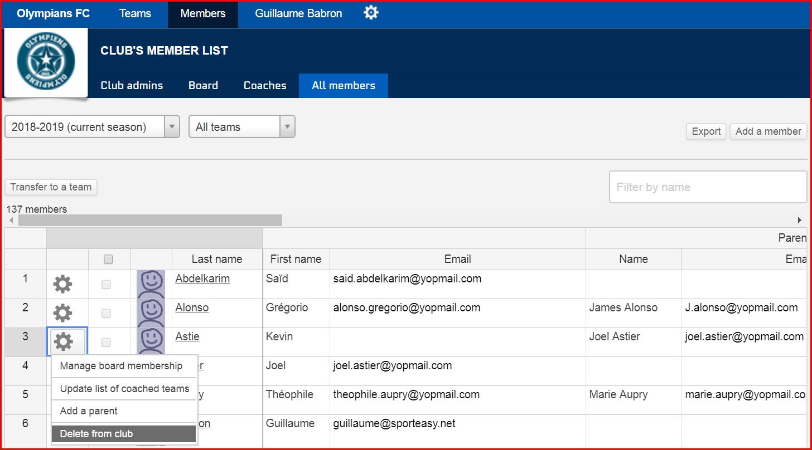The image size is (812, 450).
Task: Click Alonso's avatar picture
Action: tap(151, 313)
